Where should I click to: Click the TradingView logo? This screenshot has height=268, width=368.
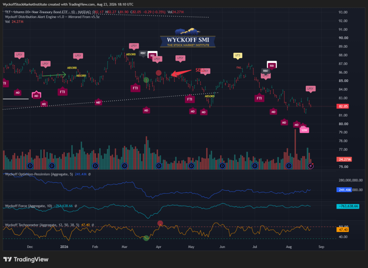point(26,259)
